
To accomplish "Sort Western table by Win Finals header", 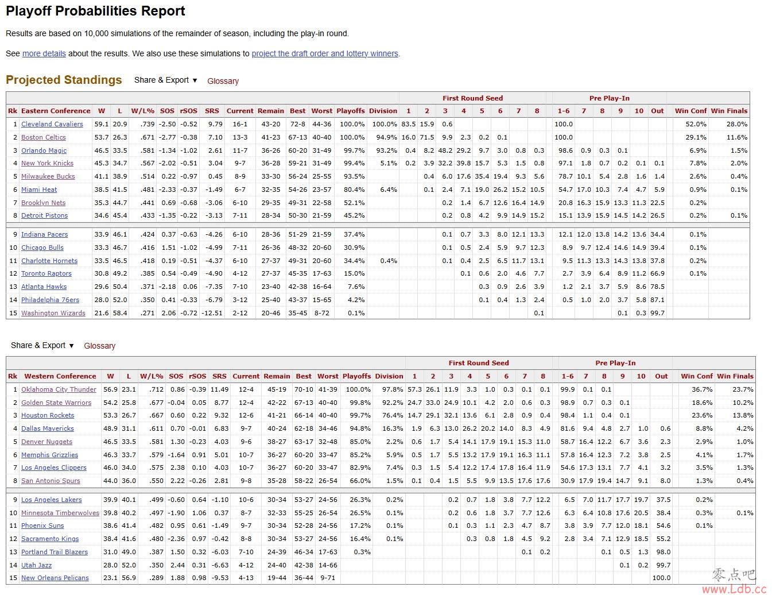I will click(x=735, y=376).
